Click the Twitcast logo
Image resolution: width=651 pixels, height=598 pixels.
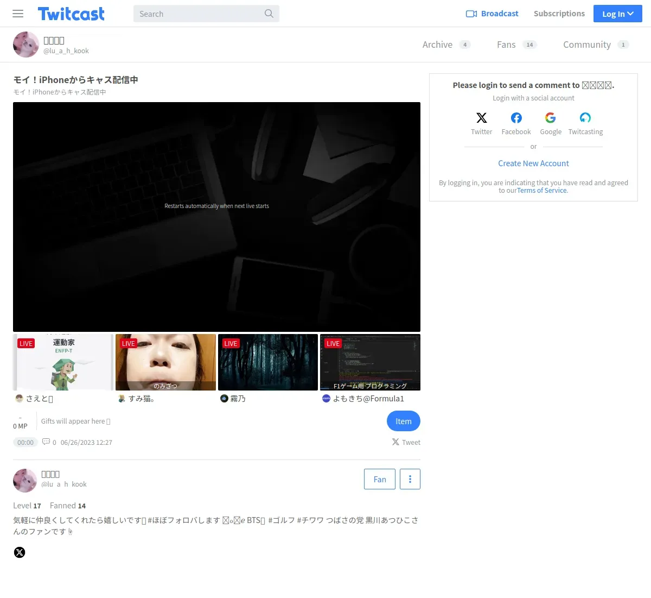tap(71, 14)
